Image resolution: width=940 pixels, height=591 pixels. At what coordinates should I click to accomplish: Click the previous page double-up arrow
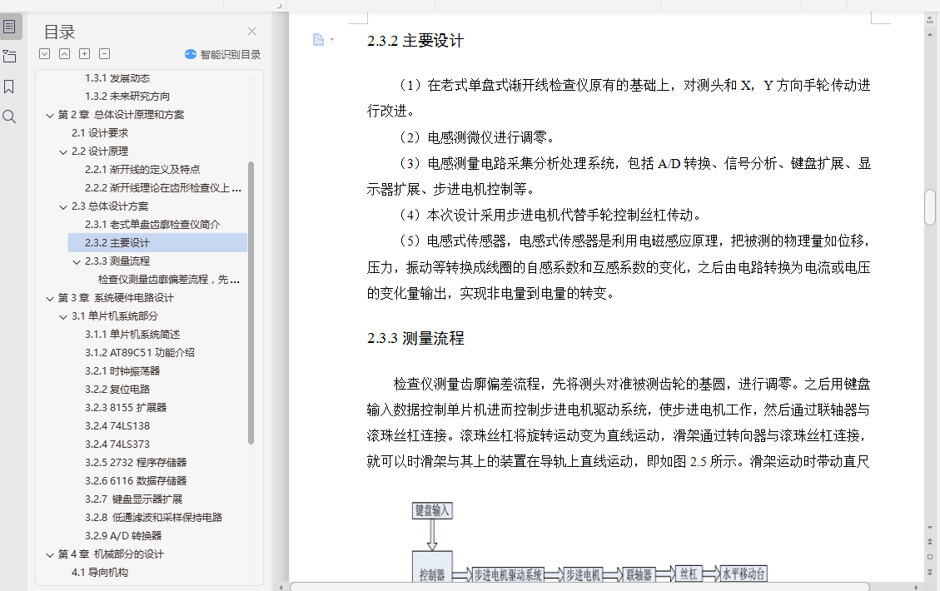point(930,542)
